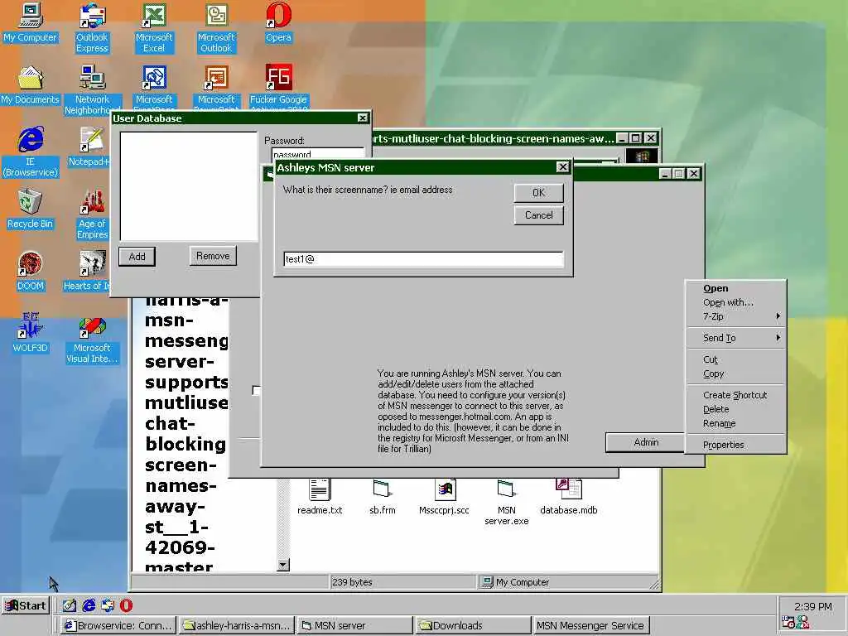Select the MSN server.exe file icon

click(507, 503)
